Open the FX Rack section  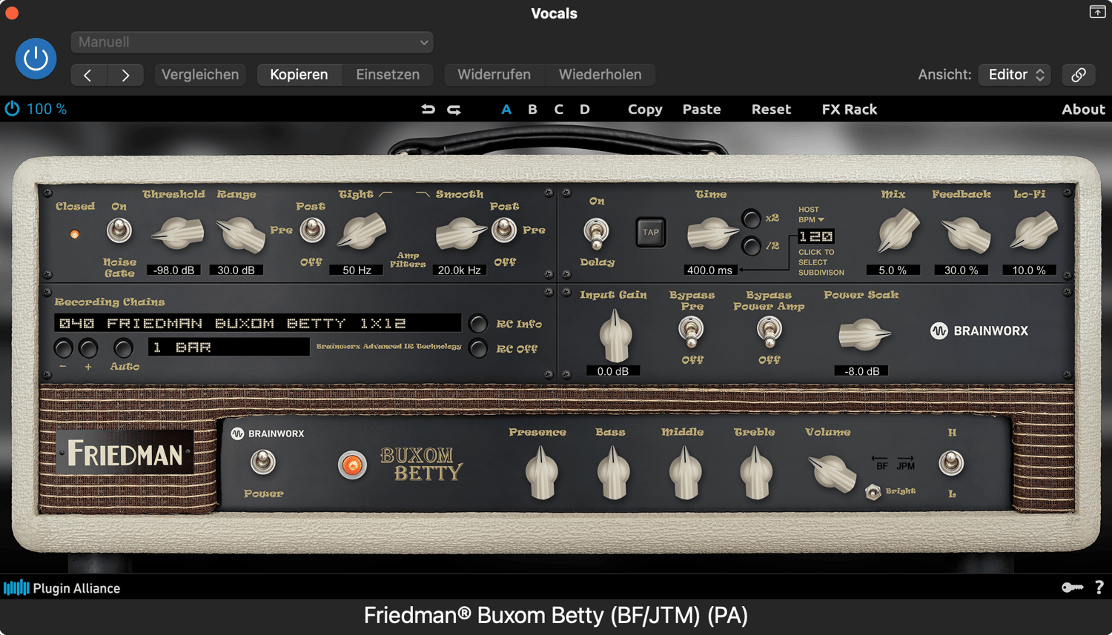click(850, 110)
